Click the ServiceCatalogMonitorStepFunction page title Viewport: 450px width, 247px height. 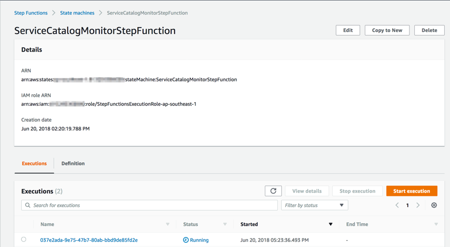point(95,31)
